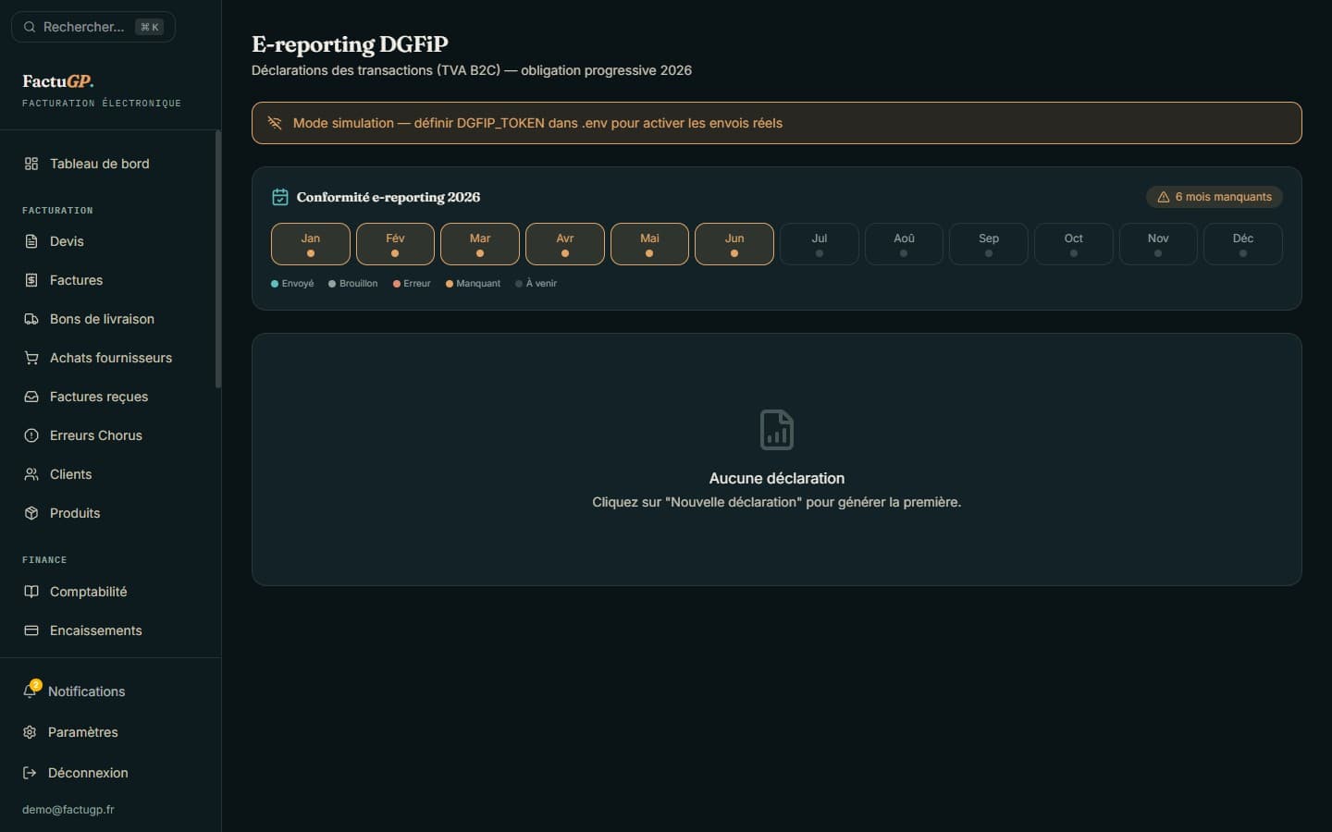The height and width of the screenshot is (832, 1332).
Task: Click the Factures receipt icon
Action: point(31,280)
